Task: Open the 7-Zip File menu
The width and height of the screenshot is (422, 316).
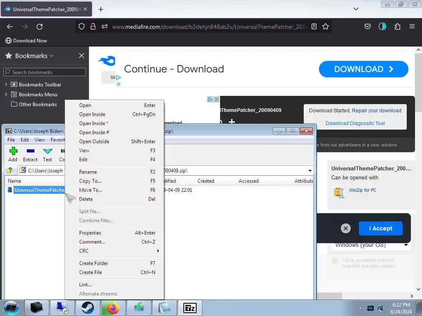Action: pos(11,140)
